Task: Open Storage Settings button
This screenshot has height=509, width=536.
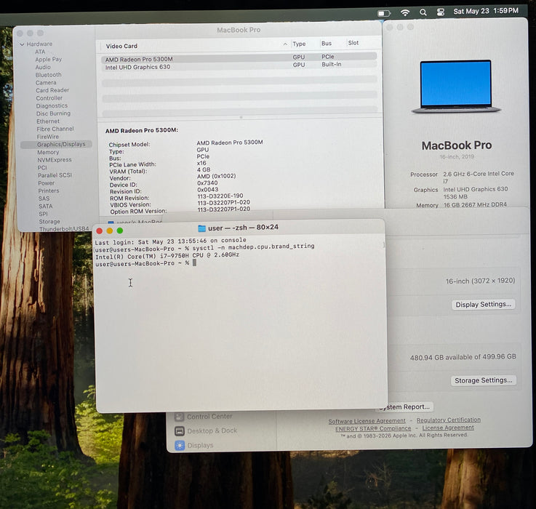Action: (x=484, y=380)
